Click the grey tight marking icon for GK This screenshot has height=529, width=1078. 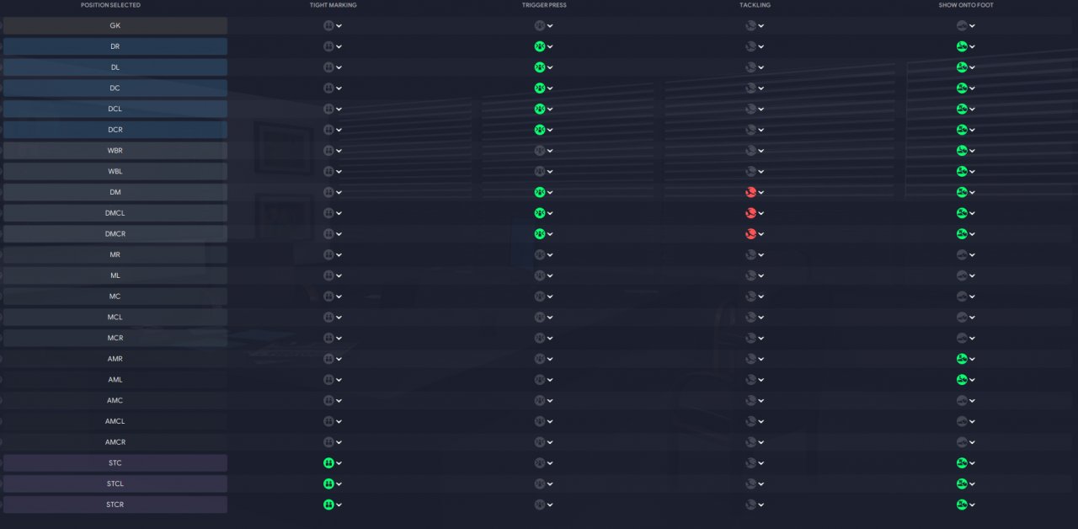coord(328,25)
